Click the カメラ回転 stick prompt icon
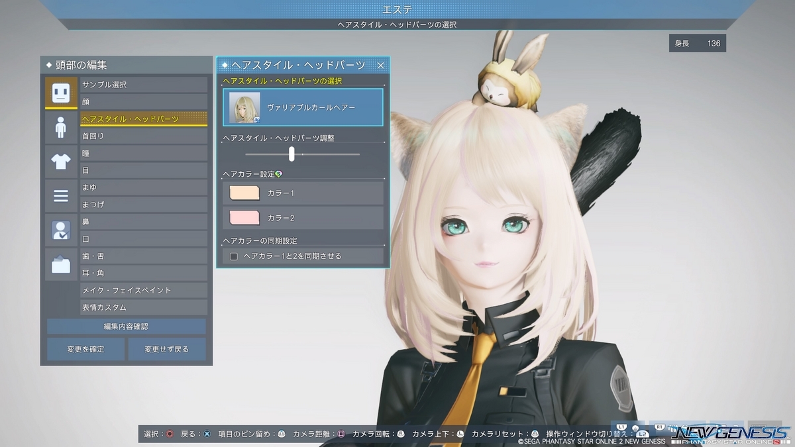 coord(400,434)
